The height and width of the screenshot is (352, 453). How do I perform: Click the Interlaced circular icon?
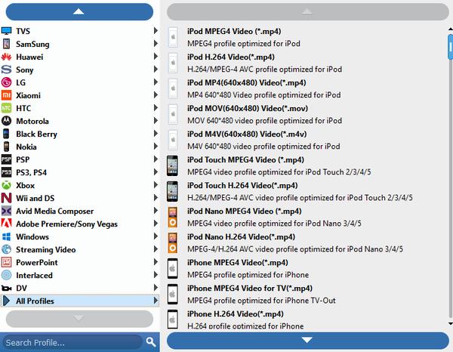(x=6, y=275)
